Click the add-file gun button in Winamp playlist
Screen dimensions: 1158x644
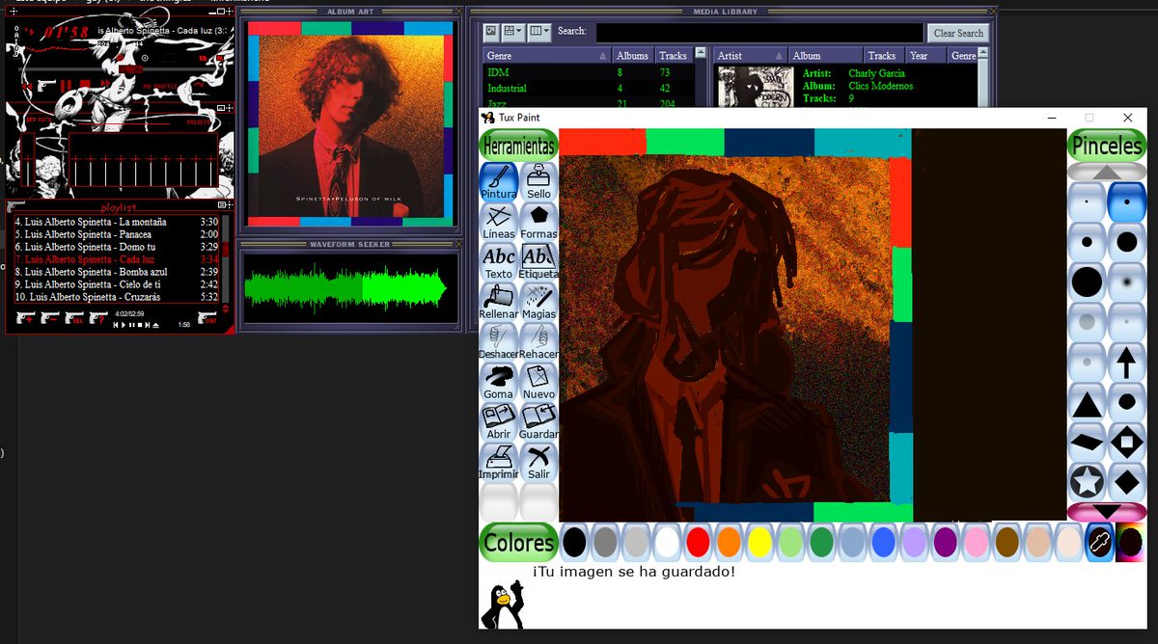(25, 319)
